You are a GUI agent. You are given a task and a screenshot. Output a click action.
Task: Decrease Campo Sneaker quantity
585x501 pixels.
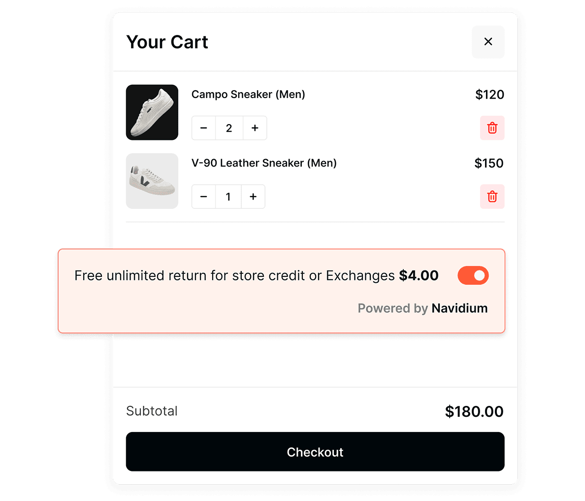(204, 128)
